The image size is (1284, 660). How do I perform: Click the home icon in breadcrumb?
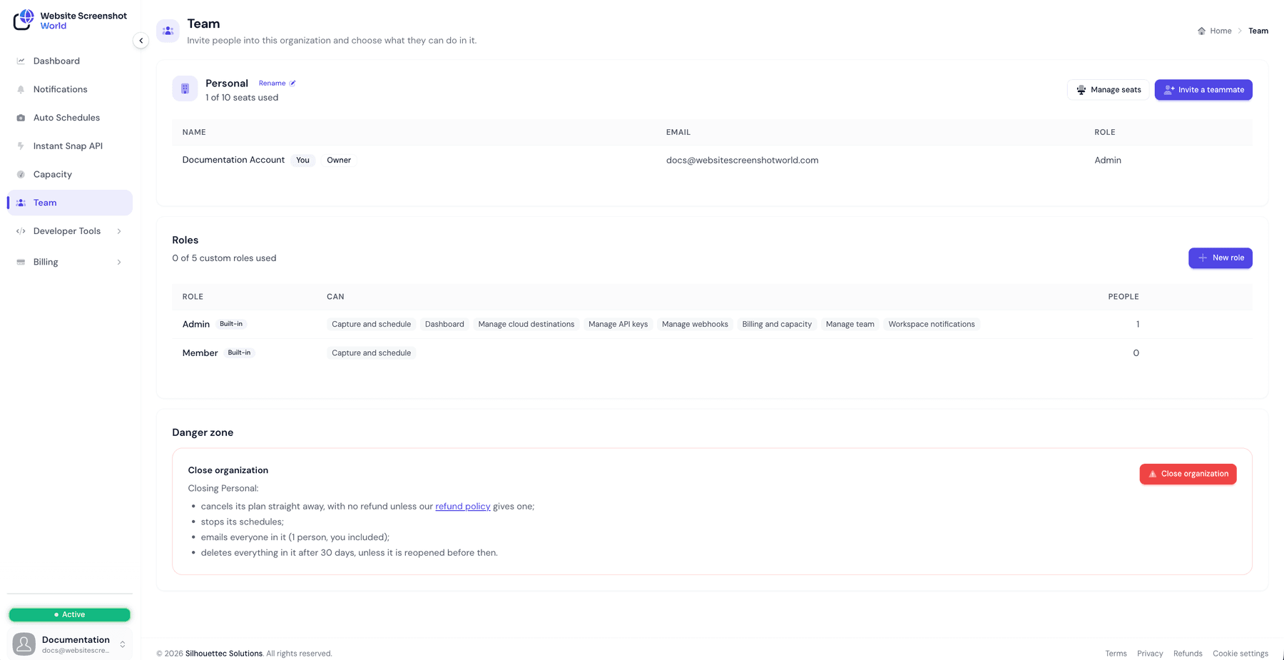click(1201, 31)
